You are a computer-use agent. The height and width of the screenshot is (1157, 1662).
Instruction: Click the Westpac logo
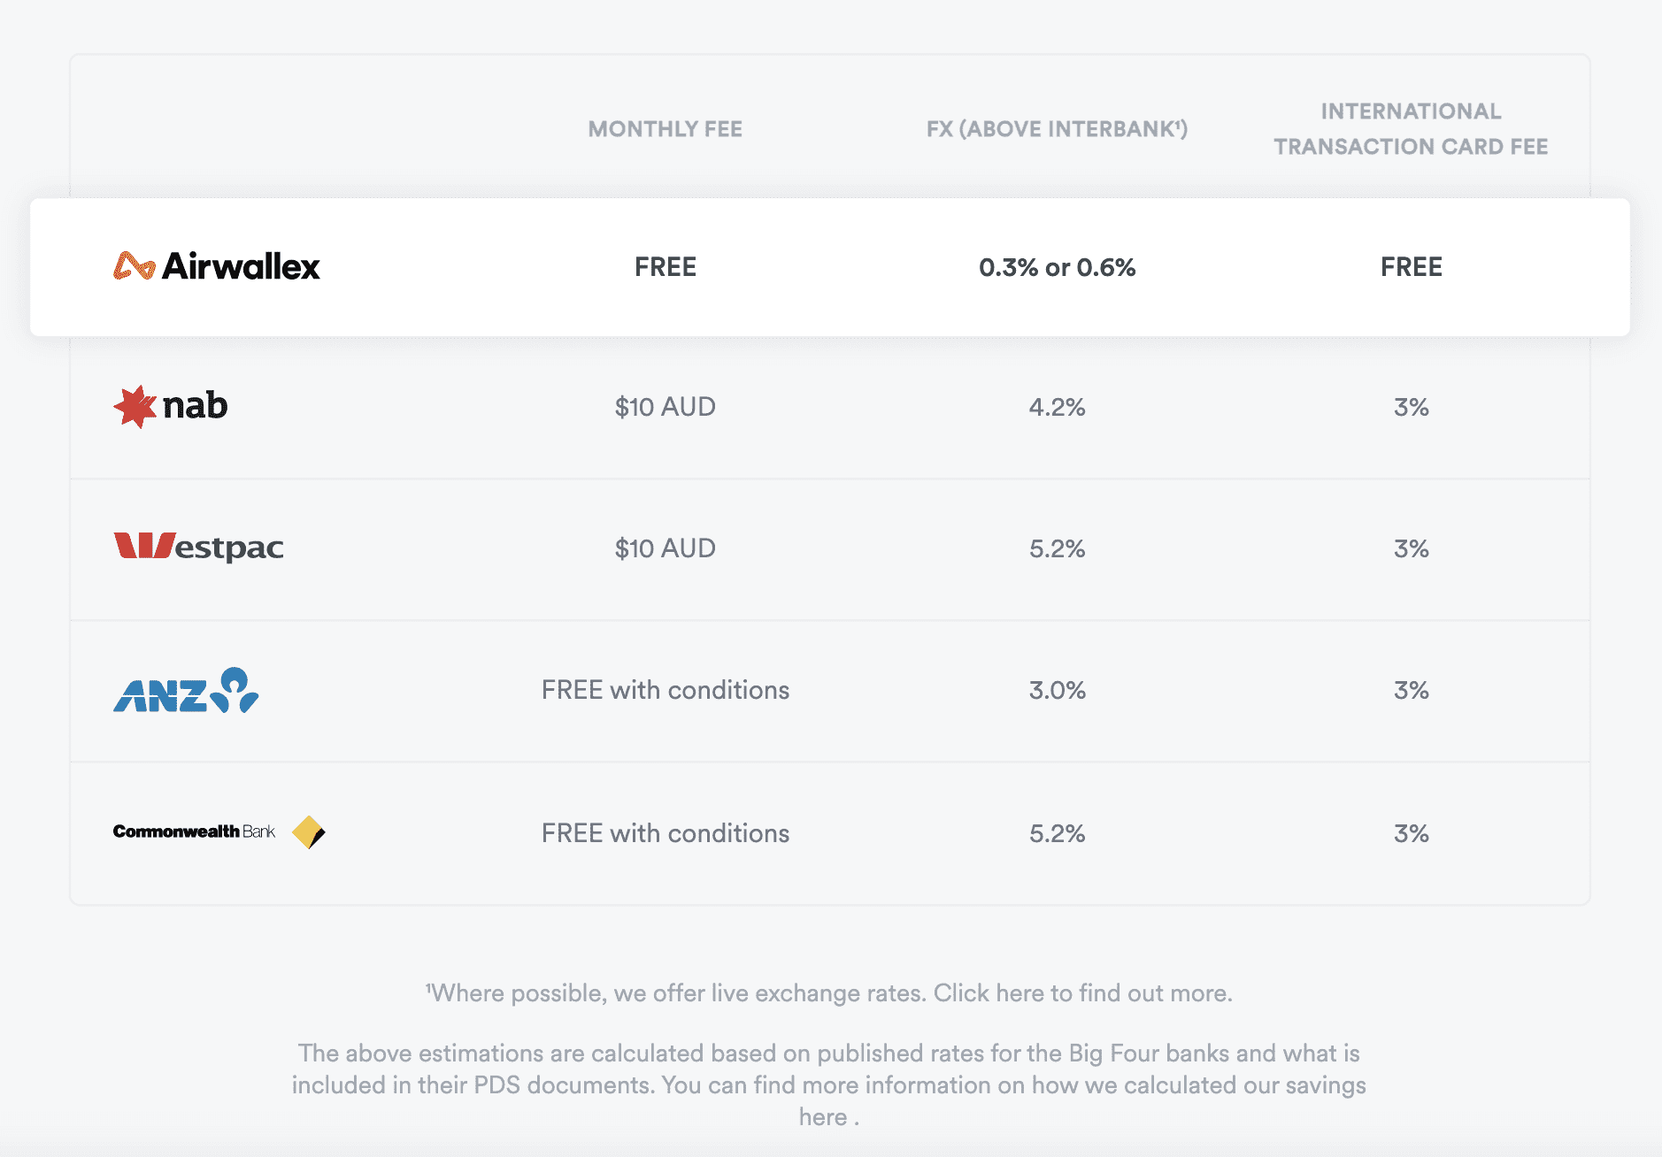pos(198,548)
